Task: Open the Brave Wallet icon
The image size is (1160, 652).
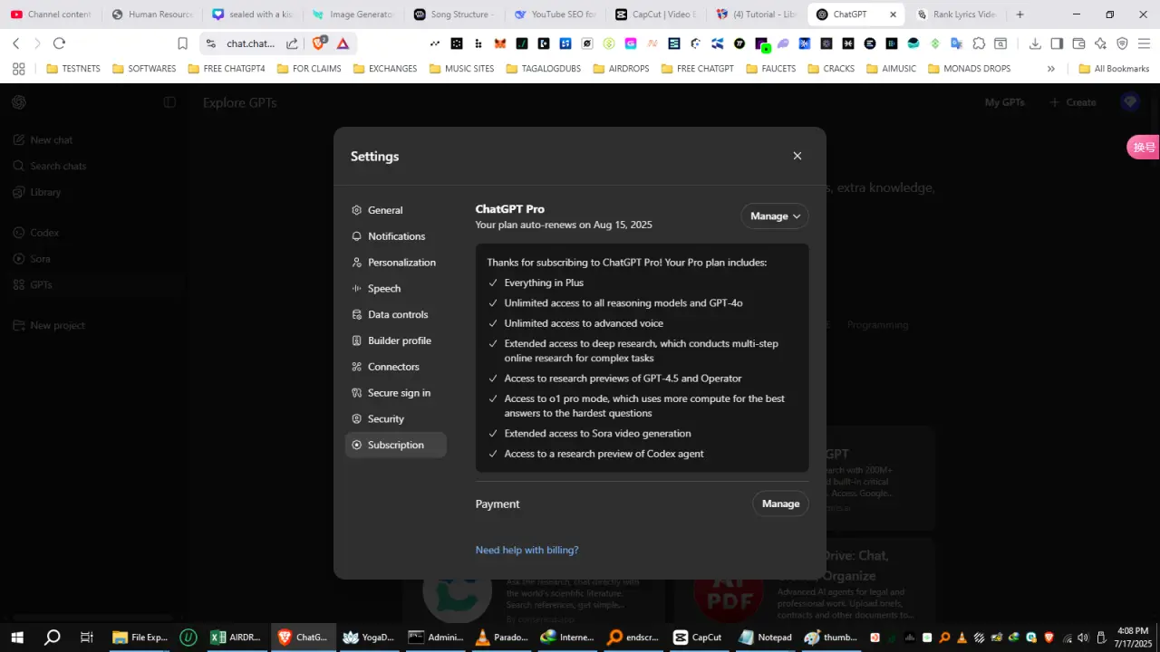Action: pos(1078,43)
